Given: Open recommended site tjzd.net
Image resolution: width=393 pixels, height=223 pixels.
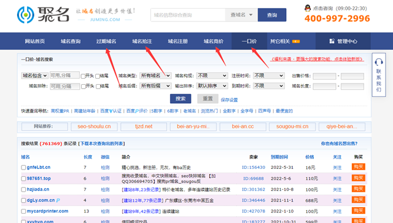Looking at the screenshot, I should coord(144,127).
